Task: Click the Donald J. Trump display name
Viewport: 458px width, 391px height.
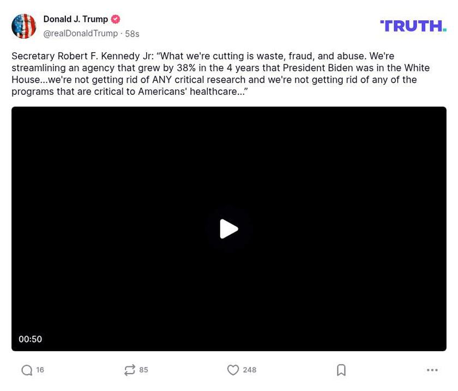Action: coord(76,19)
